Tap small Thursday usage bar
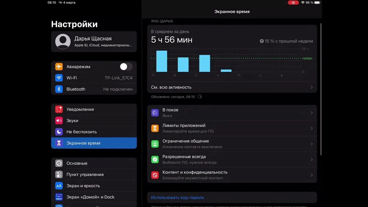The width and height of the screenshot is (368, 207). click(226, 71)
